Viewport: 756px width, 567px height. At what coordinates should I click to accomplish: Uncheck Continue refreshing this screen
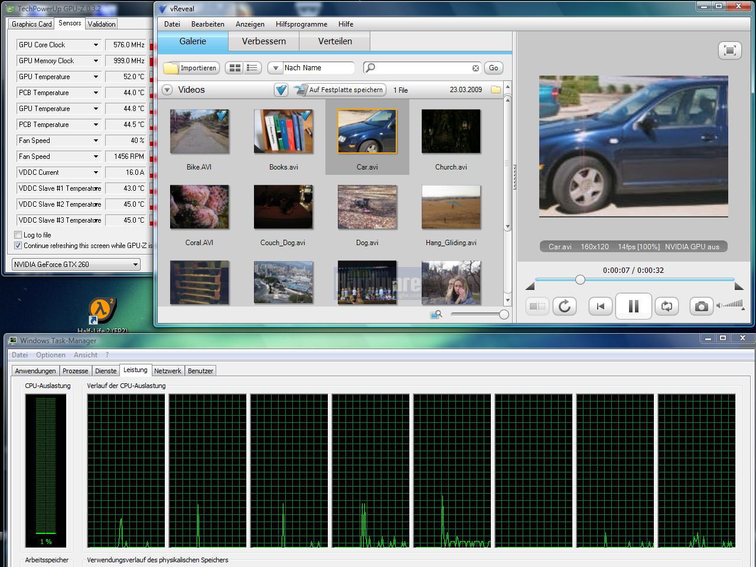coord(18,246)
